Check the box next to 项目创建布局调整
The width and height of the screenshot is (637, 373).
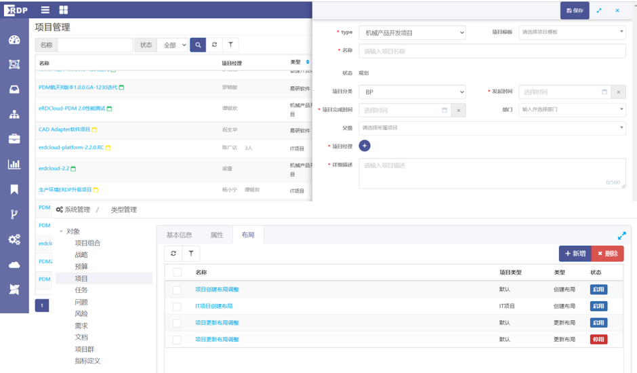click(x=177, y=290)
